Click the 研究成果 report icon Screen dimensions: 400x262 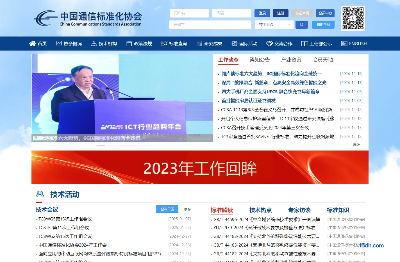coord(199,44)
